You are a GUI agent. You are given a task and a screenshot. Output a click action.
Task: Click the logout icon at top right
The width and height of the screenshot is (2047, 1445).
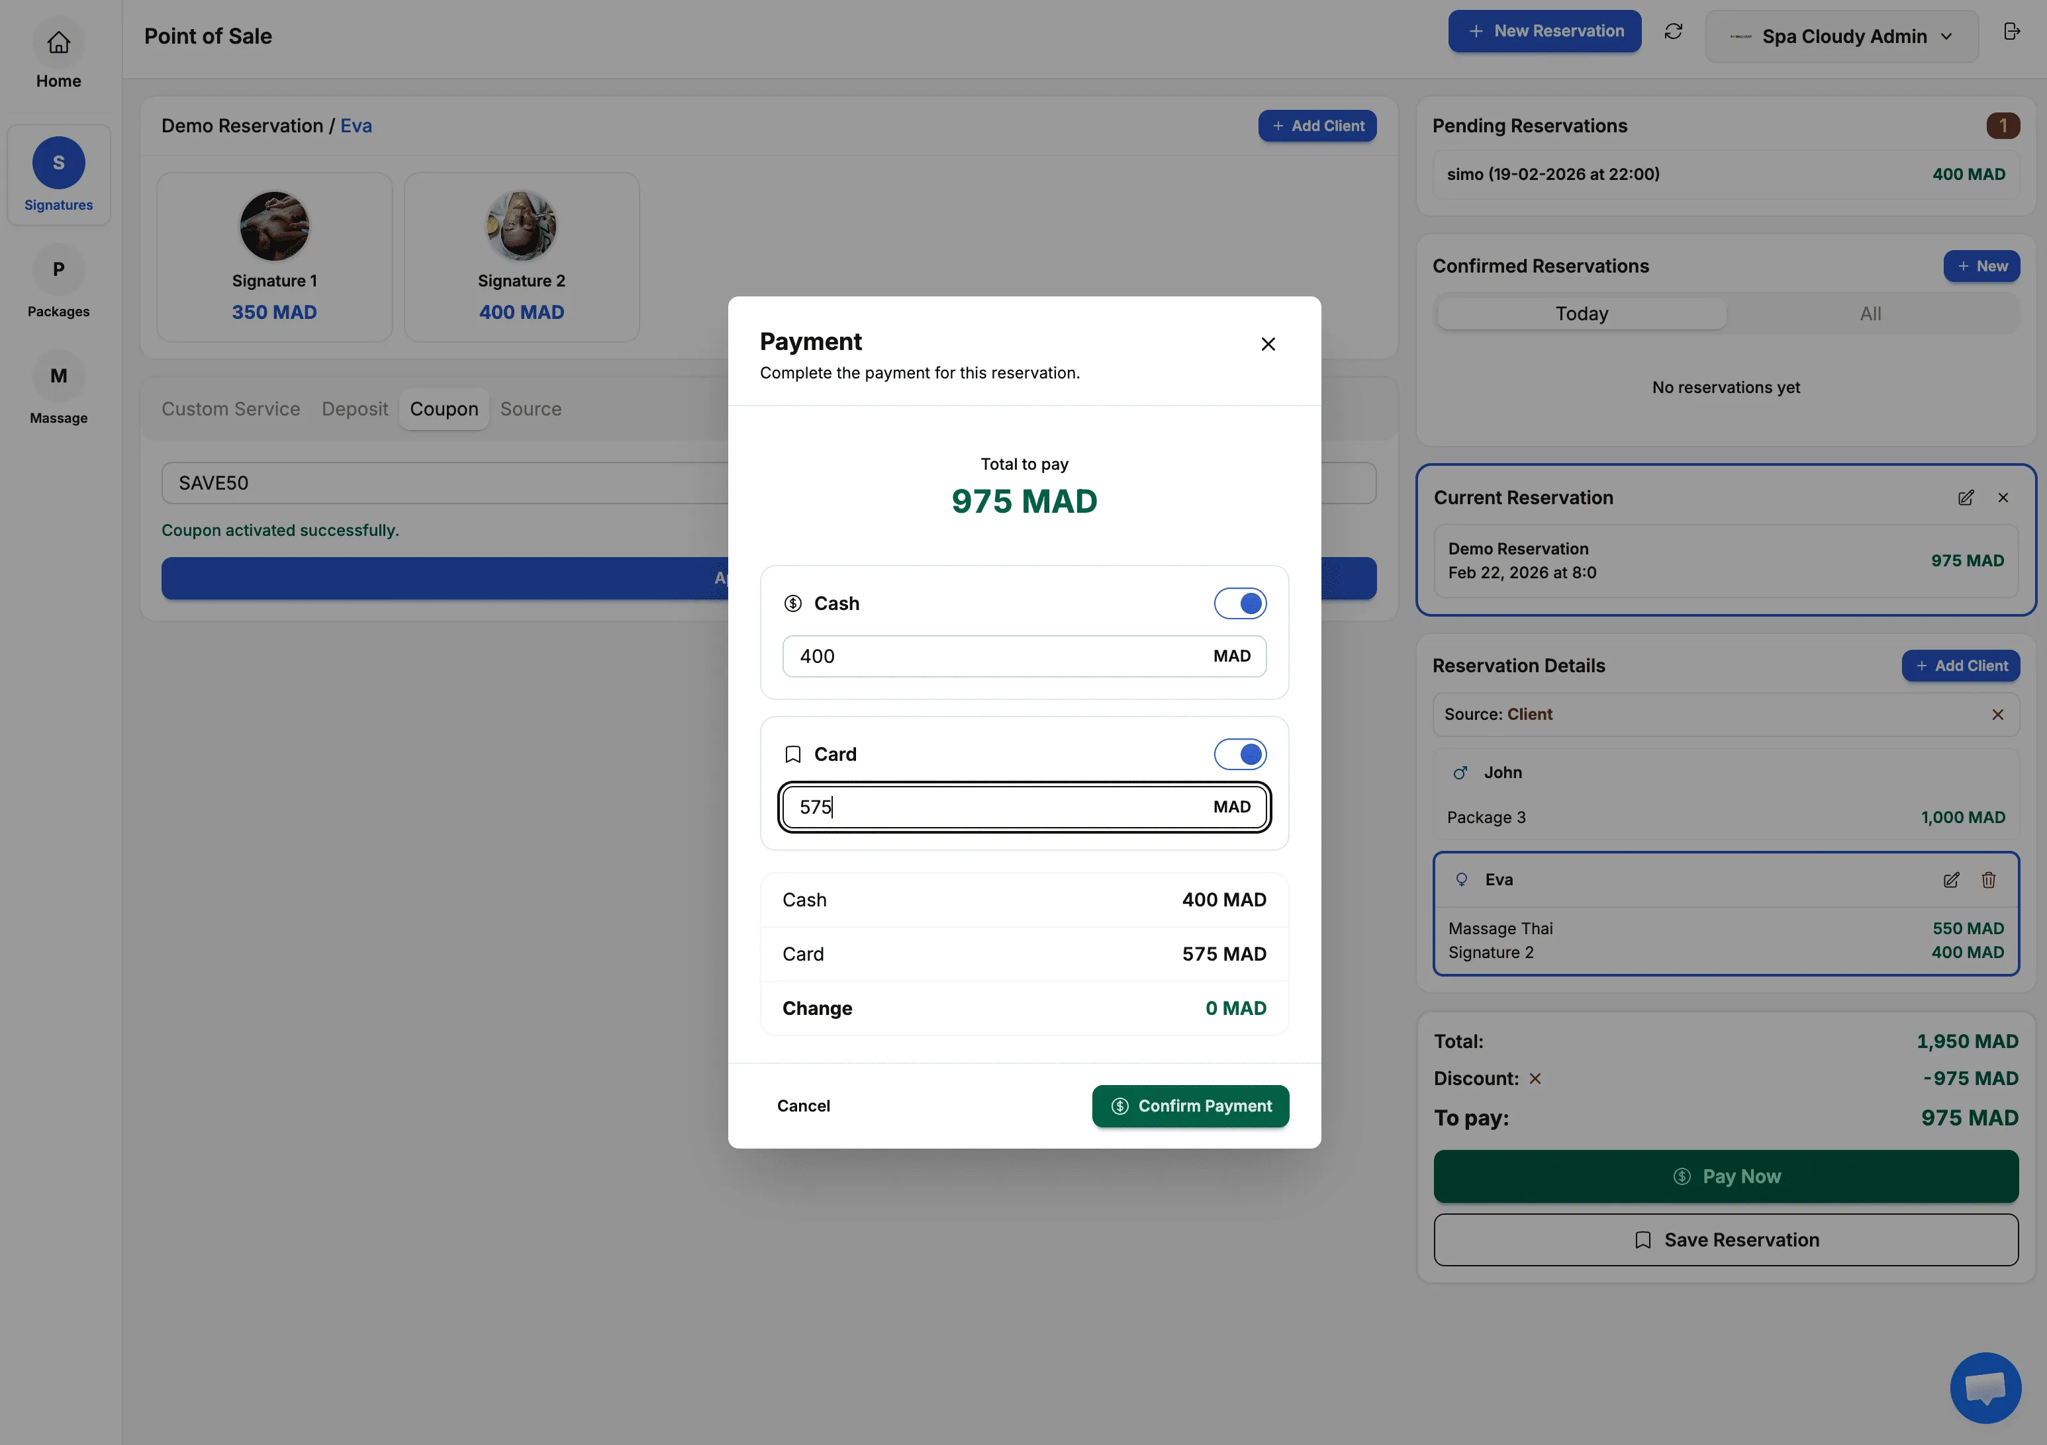(2012, 31)
